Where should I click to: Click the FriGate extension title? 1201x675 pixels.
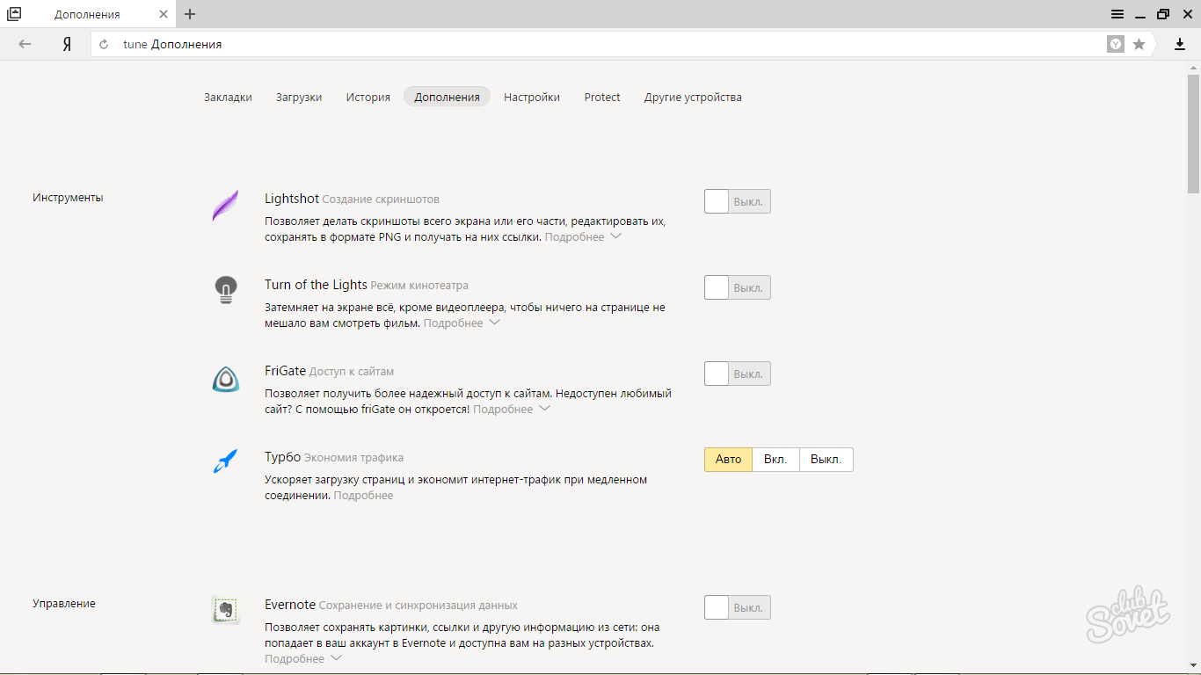point(285,371)
